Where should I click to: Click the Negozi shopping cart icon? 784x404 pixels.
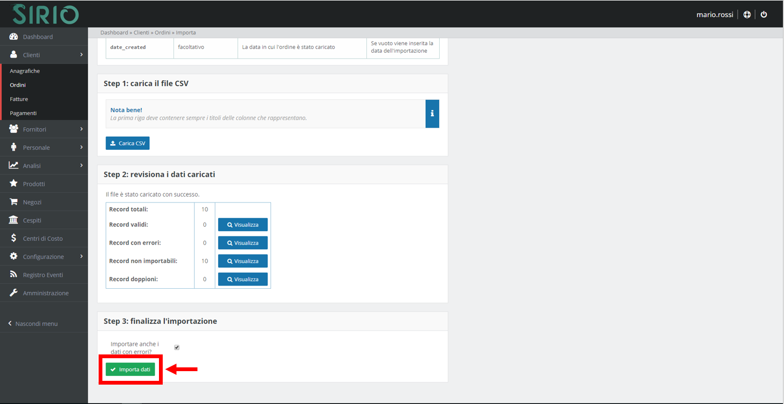tap(14, 202)
